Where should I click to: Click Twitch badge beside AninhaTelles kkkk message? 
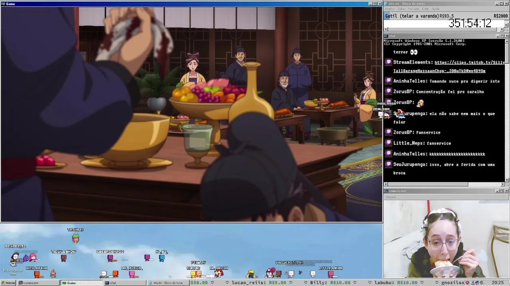[x=389, y=154]
